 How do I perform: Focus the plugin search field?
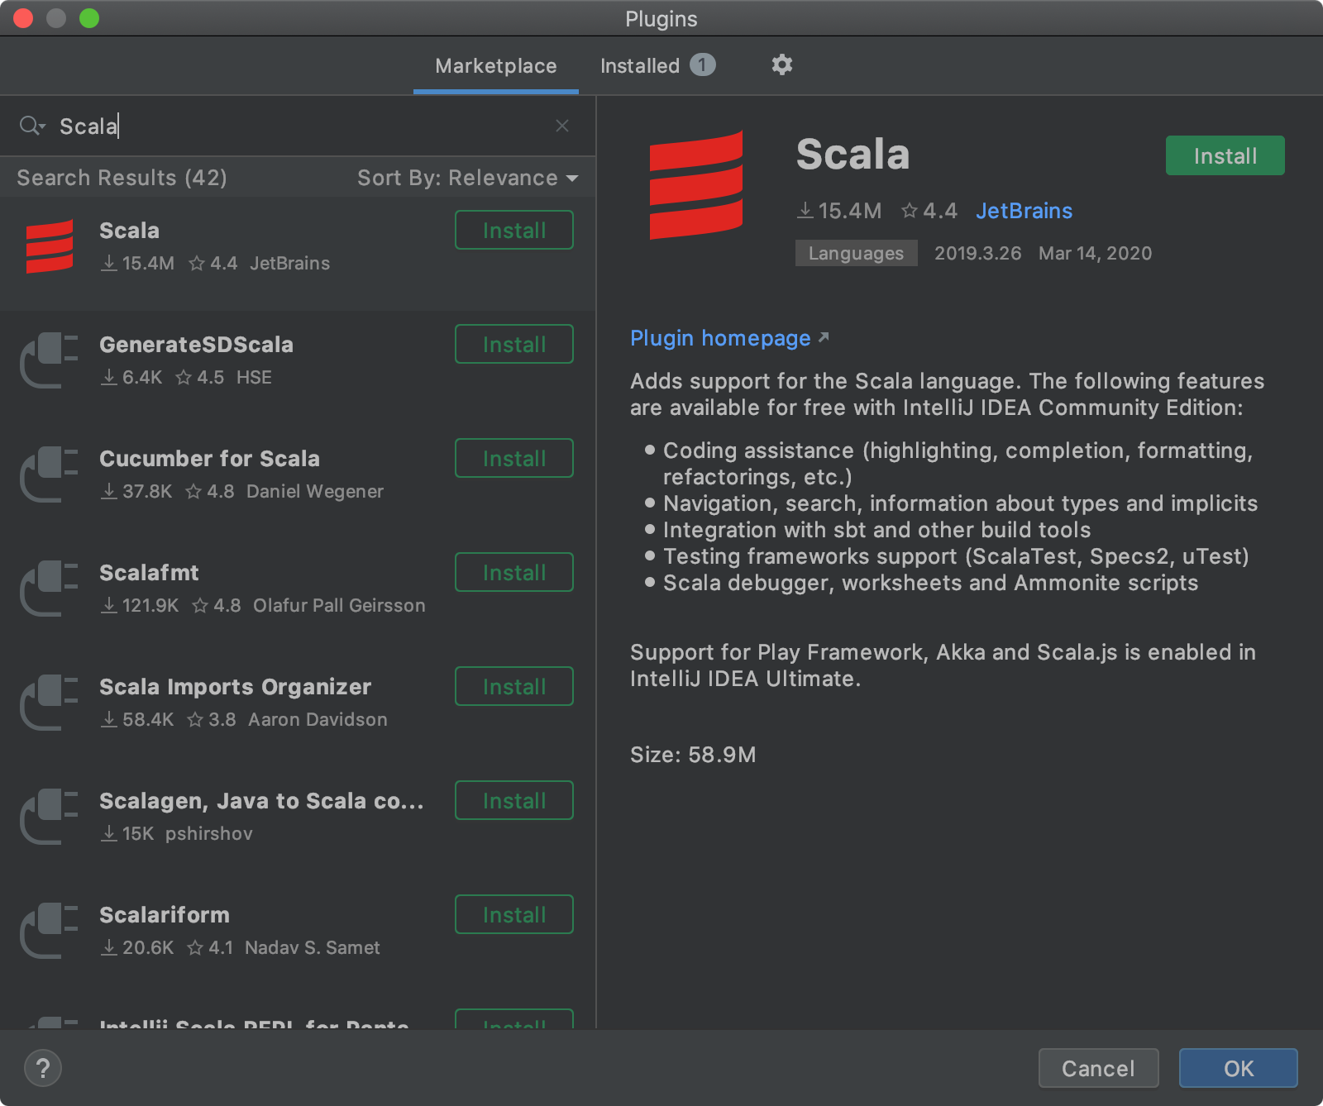click(298, 126)
